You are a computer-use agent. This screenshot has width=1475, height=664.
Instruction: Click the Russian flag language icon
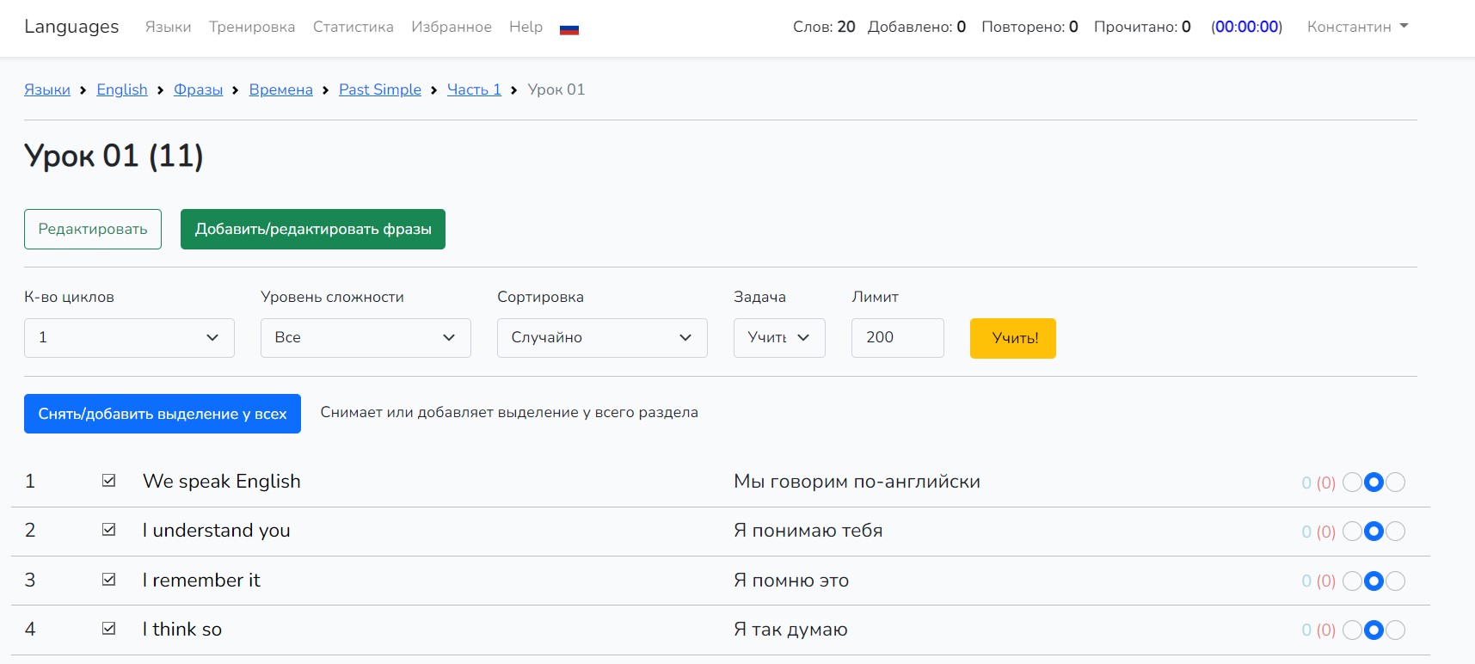[568, 29]
